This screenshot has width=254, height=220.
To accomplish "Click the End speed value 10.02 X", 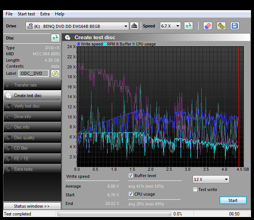I will [112, 203].
